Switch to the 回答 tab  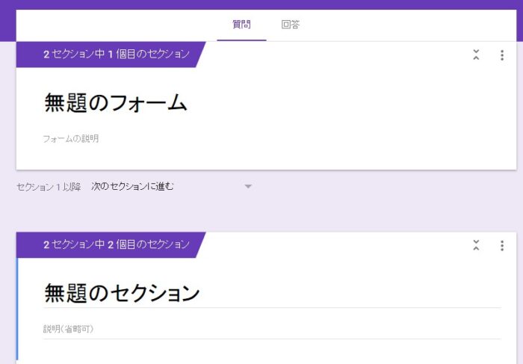(x=290, y=25)
